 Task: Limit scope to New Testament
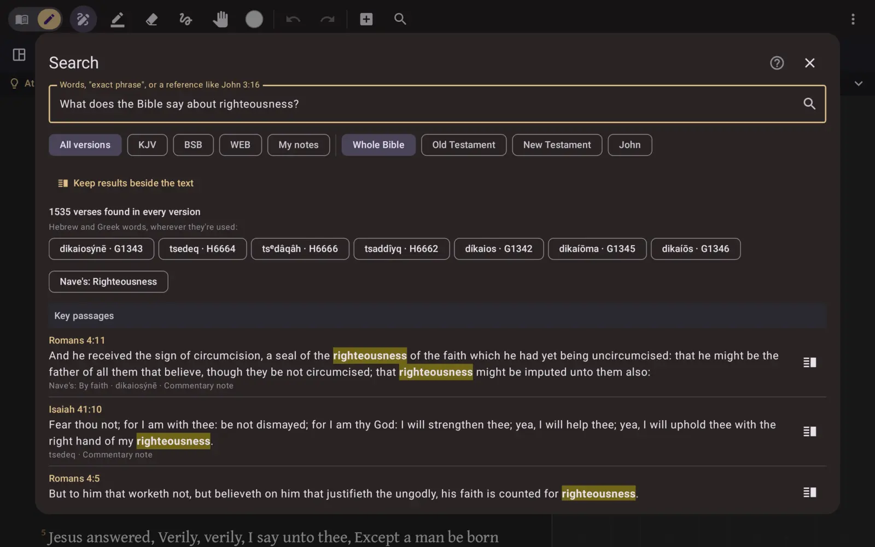coord(557,145)
